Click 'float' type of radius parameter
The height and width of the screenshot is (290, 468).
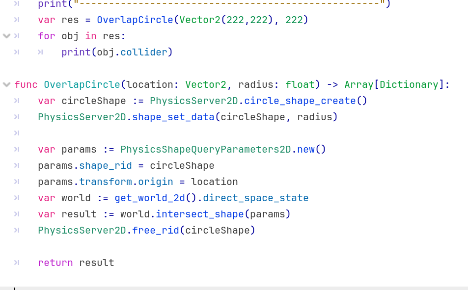tap(300, 85)
